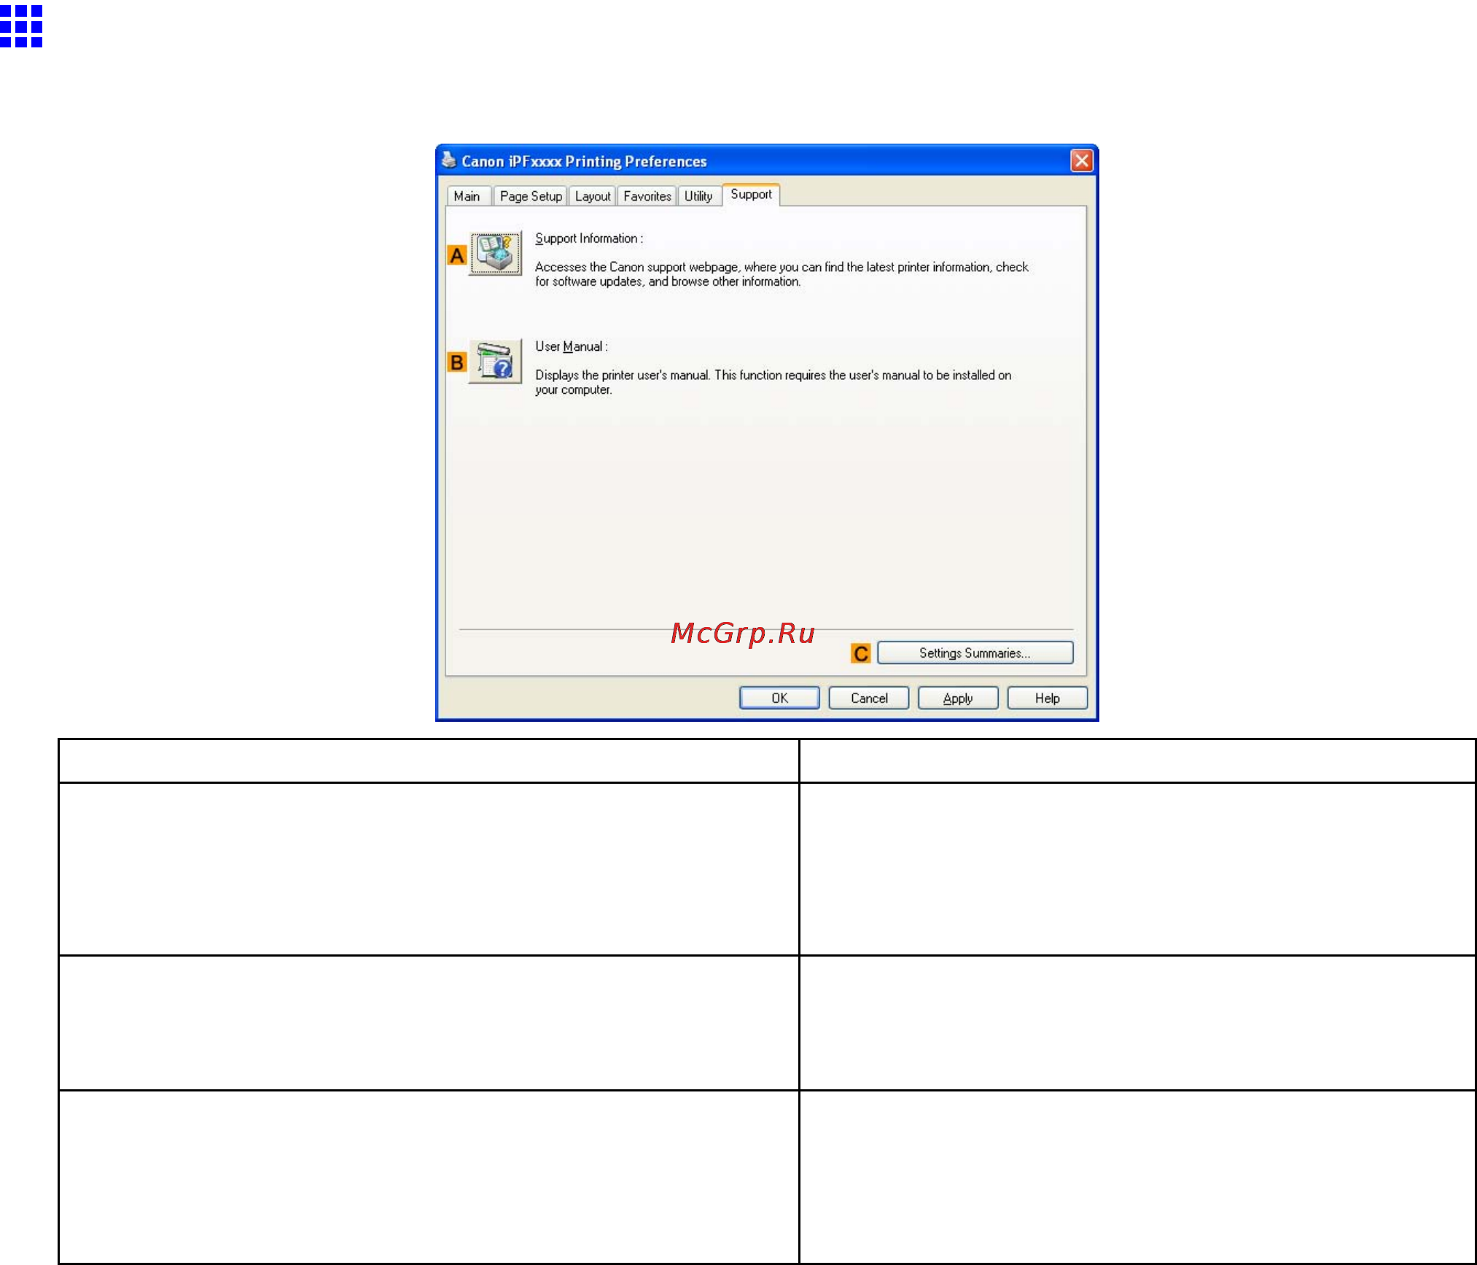Image resolution: width=1477 pixels, height=1265 pixels.
Task: Switch to the Main tab
Action: tap(467, 196)
